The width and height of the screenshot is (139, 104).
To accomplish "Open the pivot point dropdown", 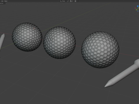I will pyautogui.click(x=68, y=1).
